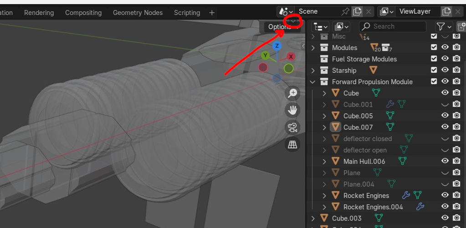Hide Cube.005 with its eye icon
466x228 pixels.
click(x=445, y=115)
